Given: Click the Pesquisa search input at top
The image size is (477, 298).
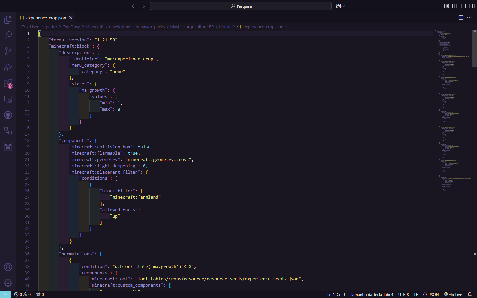Looking at the screenshot, I should pos(240,6).
